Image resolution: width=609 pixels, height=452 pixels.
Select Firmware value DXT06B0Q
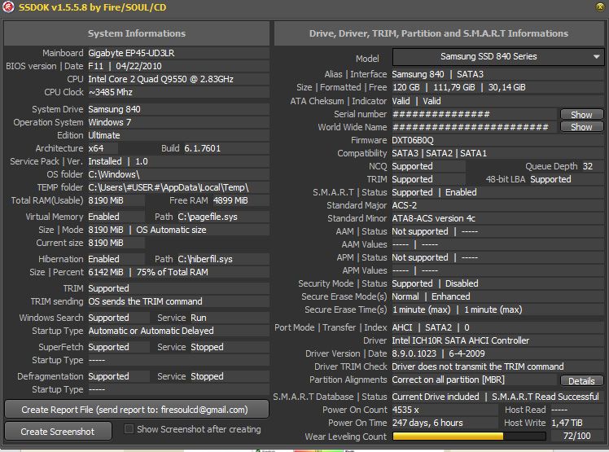point(413,140)
